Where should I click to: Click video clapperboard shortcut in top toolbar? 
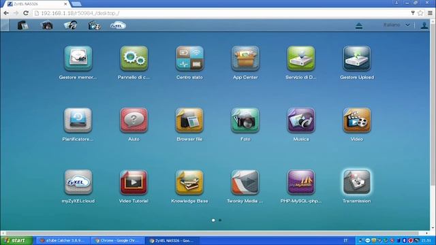tap(94, 25)
